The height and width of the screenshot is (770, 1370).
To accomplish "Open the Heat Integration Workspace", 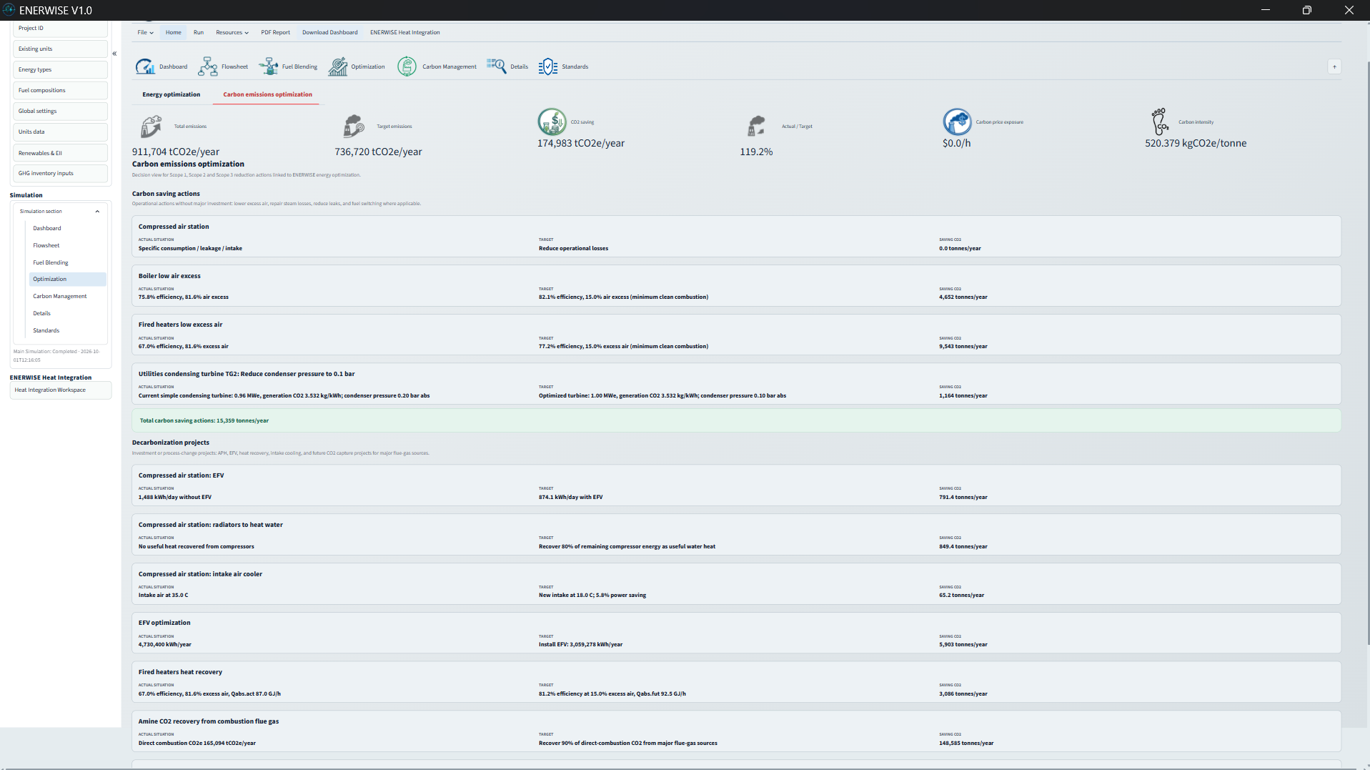I will [61, 390].
